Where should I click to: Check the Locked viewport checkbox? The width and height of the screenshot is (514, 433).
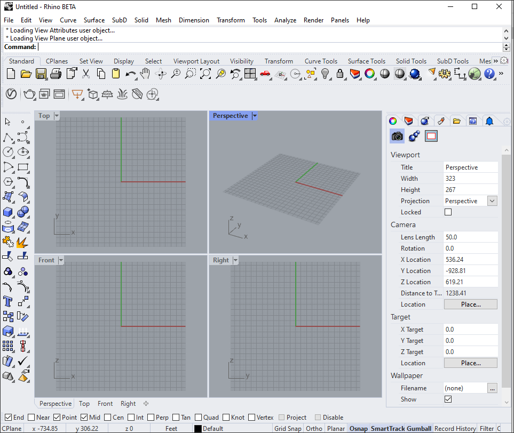coord(448,212)
